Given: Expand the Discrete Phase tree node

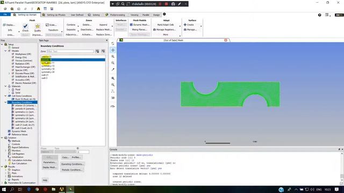Looking at the screenshot, I should click(x=9, y=73).
